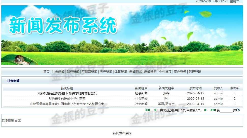Open the 管理登陆 navigation item
The image size is (247, 138).
(195, 72)
